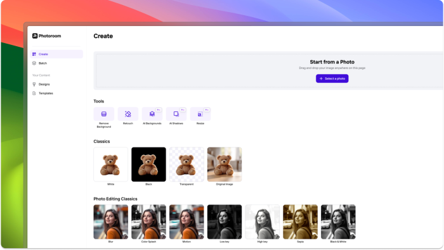The height and width of the screenshot is (250, 444).
Task: Click the Photoroom brand name text
Action: click(x=50, y=36)
